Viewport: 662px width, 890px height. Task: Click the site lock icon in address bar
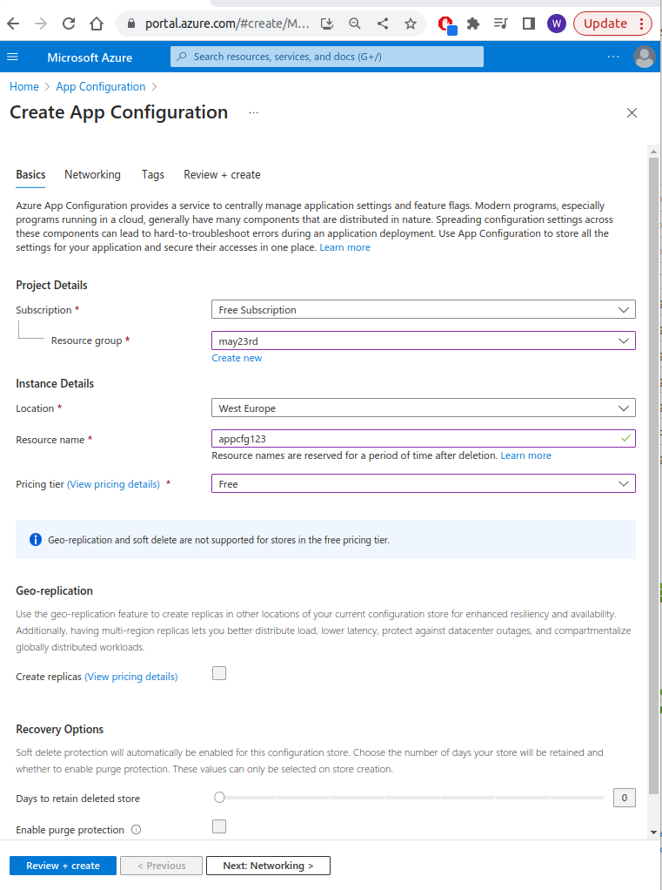(131, 24)
